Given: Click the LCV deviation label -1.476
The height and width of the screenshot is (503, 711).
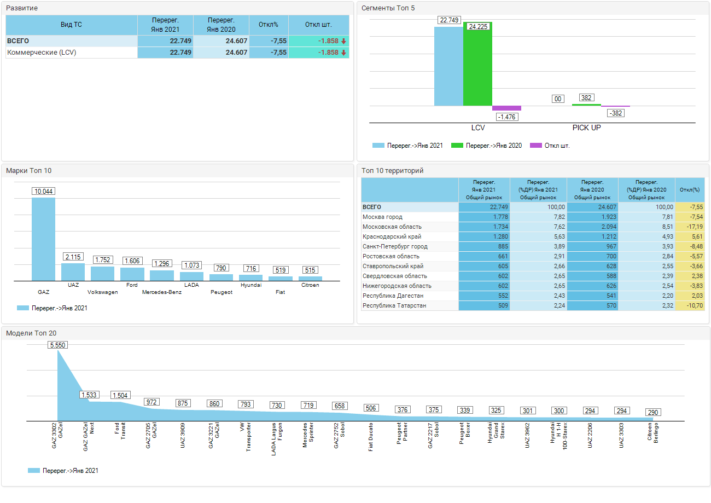Looking at the screenshot, I should [507, 117].
